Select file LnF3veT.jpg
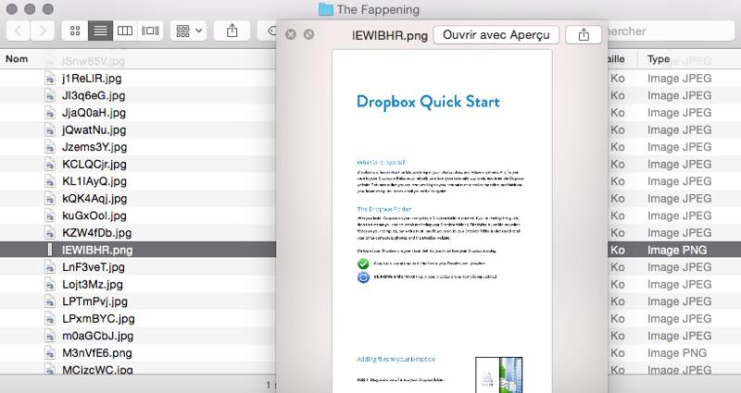This screenshot has width=741, height=393. (94, 267)
